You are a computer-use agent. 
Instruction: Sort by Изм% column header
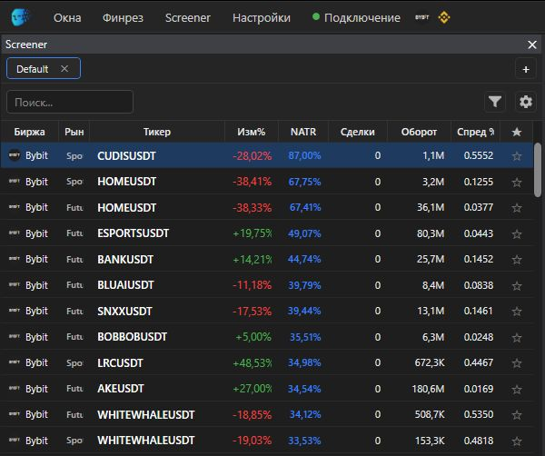click(252, 132)
